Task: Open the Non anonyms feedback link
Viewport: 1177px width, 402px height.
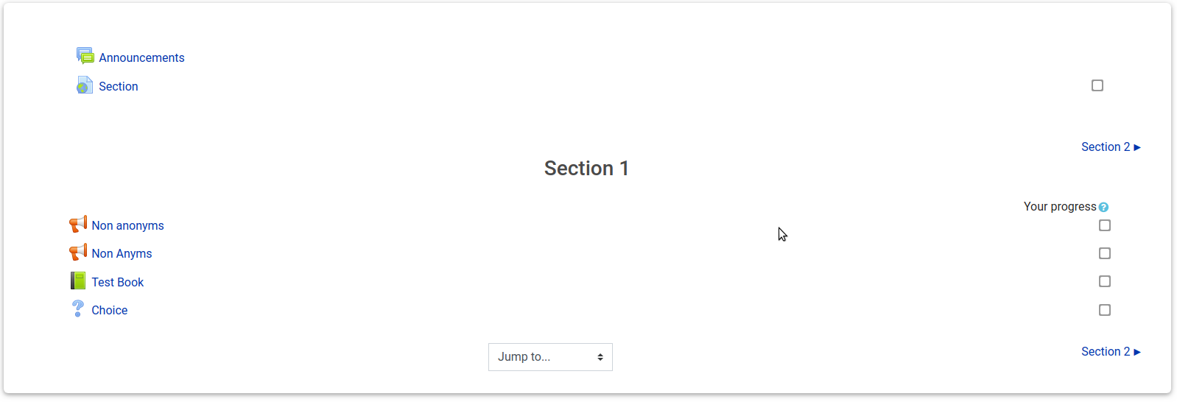Action: click(127, 225)
